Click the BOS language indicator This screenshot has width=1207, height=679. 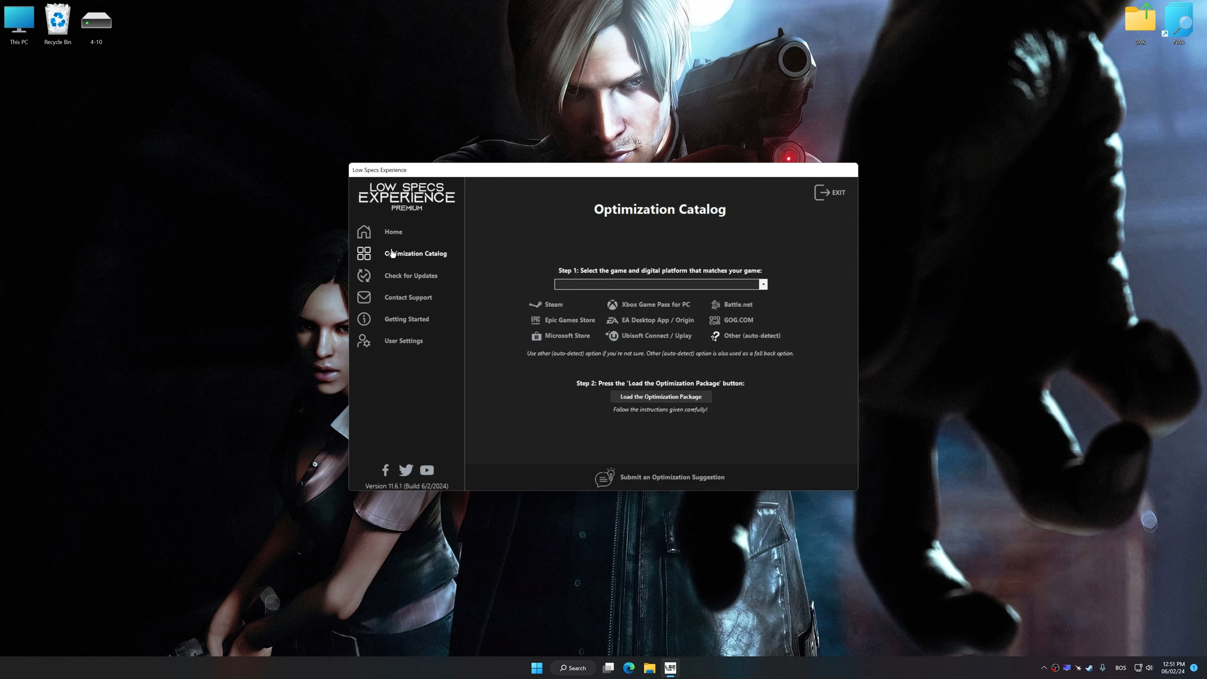tap(1121, 668)
